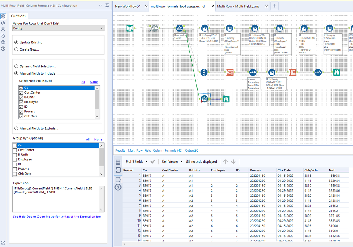Open the Help Doc or Open Macro link
Viewport: 353px width, 247px height.
[57, 217]
